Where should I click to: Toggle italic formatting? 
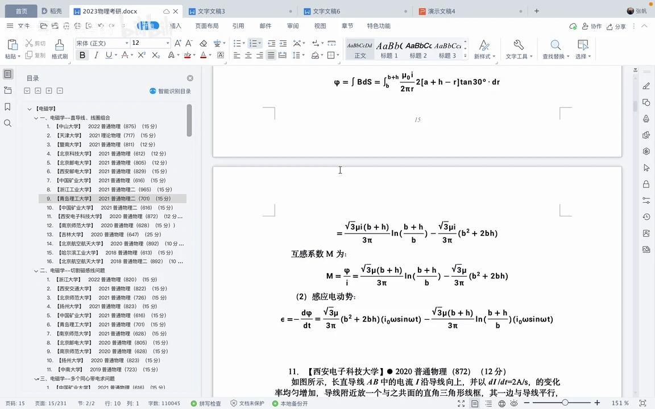click(96, 55)
